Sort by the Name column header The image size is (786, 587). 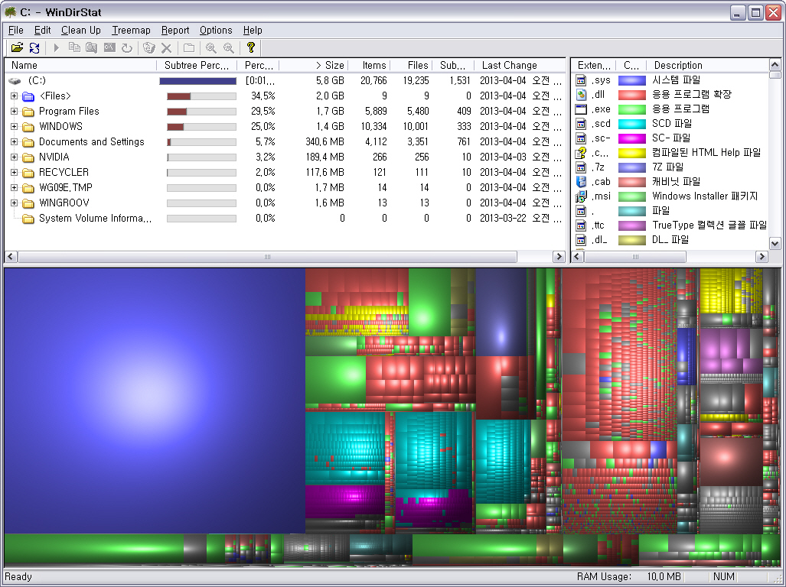81,65
